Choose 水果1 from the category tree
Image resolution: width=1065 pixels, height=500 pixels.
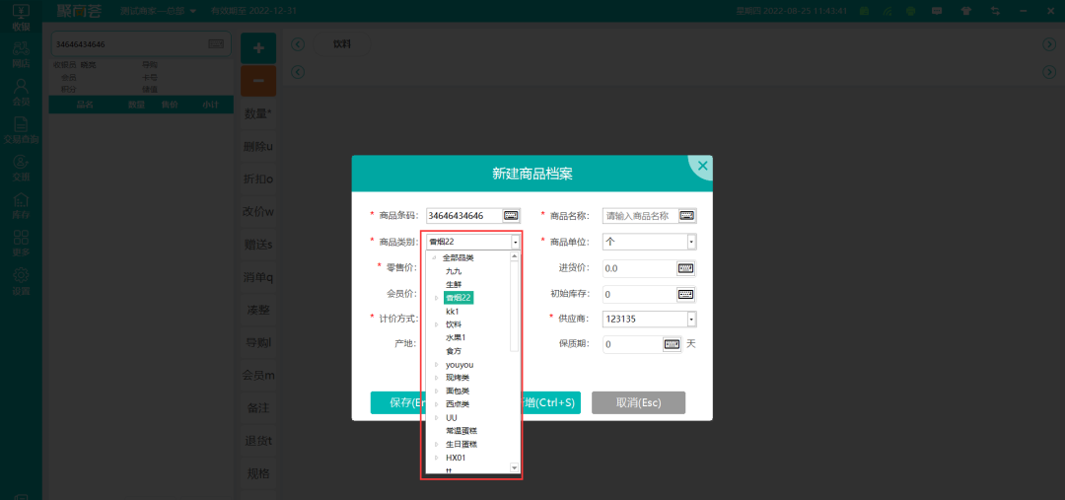click(x=456, y=337)
